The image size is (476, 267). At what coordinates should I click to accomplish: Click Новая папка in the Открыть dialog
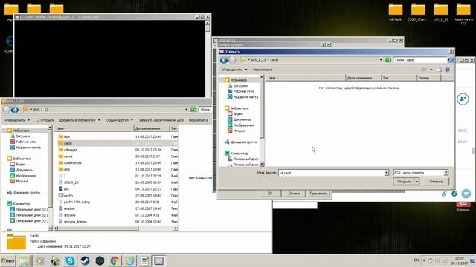(x=263, y=70)
